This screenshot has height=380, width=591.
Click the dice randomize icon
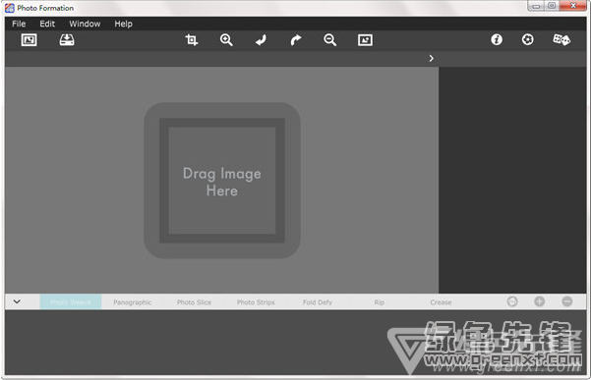pyautogui.click(x=561, y=39)
